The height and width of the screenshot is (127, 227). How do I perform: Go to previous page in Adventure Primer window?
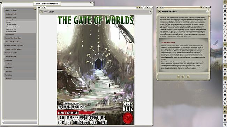tap(179, 77)
